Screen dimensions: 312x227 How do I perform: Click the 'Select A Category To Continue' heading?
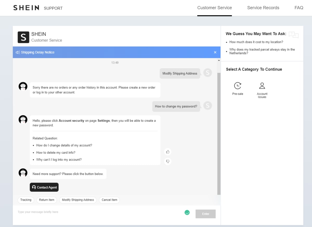tap(254, 69)
